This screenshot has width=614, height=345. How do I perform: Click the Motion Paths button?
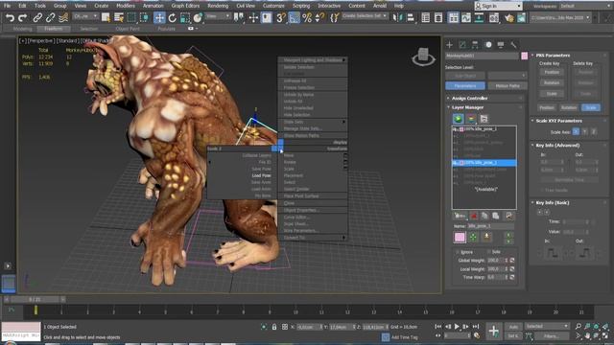[508, 86]
